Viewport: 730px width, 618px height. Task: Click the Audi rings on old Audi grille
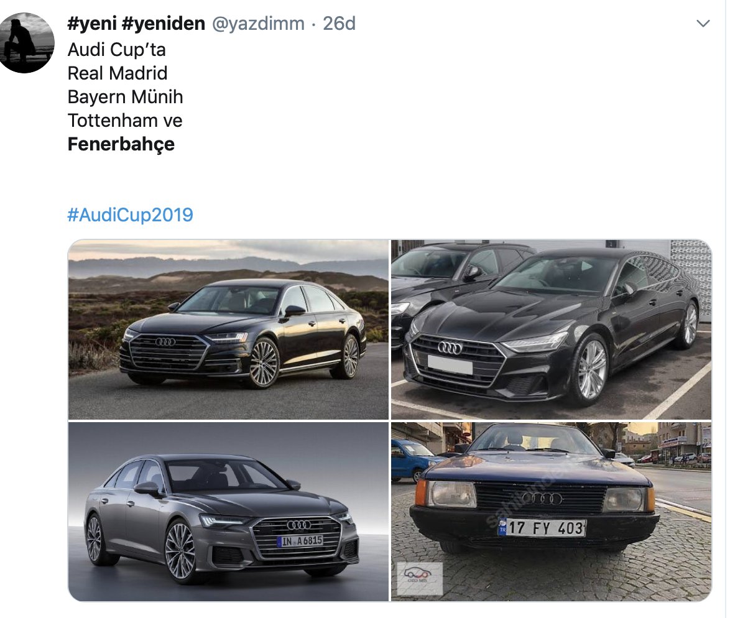[542, 499]
